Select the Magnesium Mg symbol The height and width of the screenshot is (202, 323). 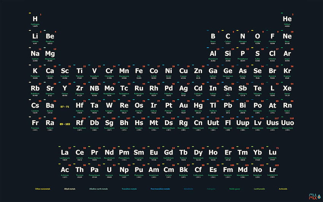point(50,54)
